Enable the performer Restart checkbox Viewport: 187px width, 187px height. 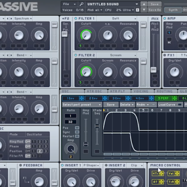77,136
